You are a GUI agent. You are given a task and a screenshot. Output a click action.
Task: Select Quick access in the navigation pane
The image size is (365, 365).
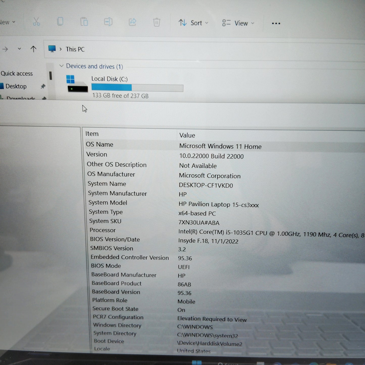17,74
